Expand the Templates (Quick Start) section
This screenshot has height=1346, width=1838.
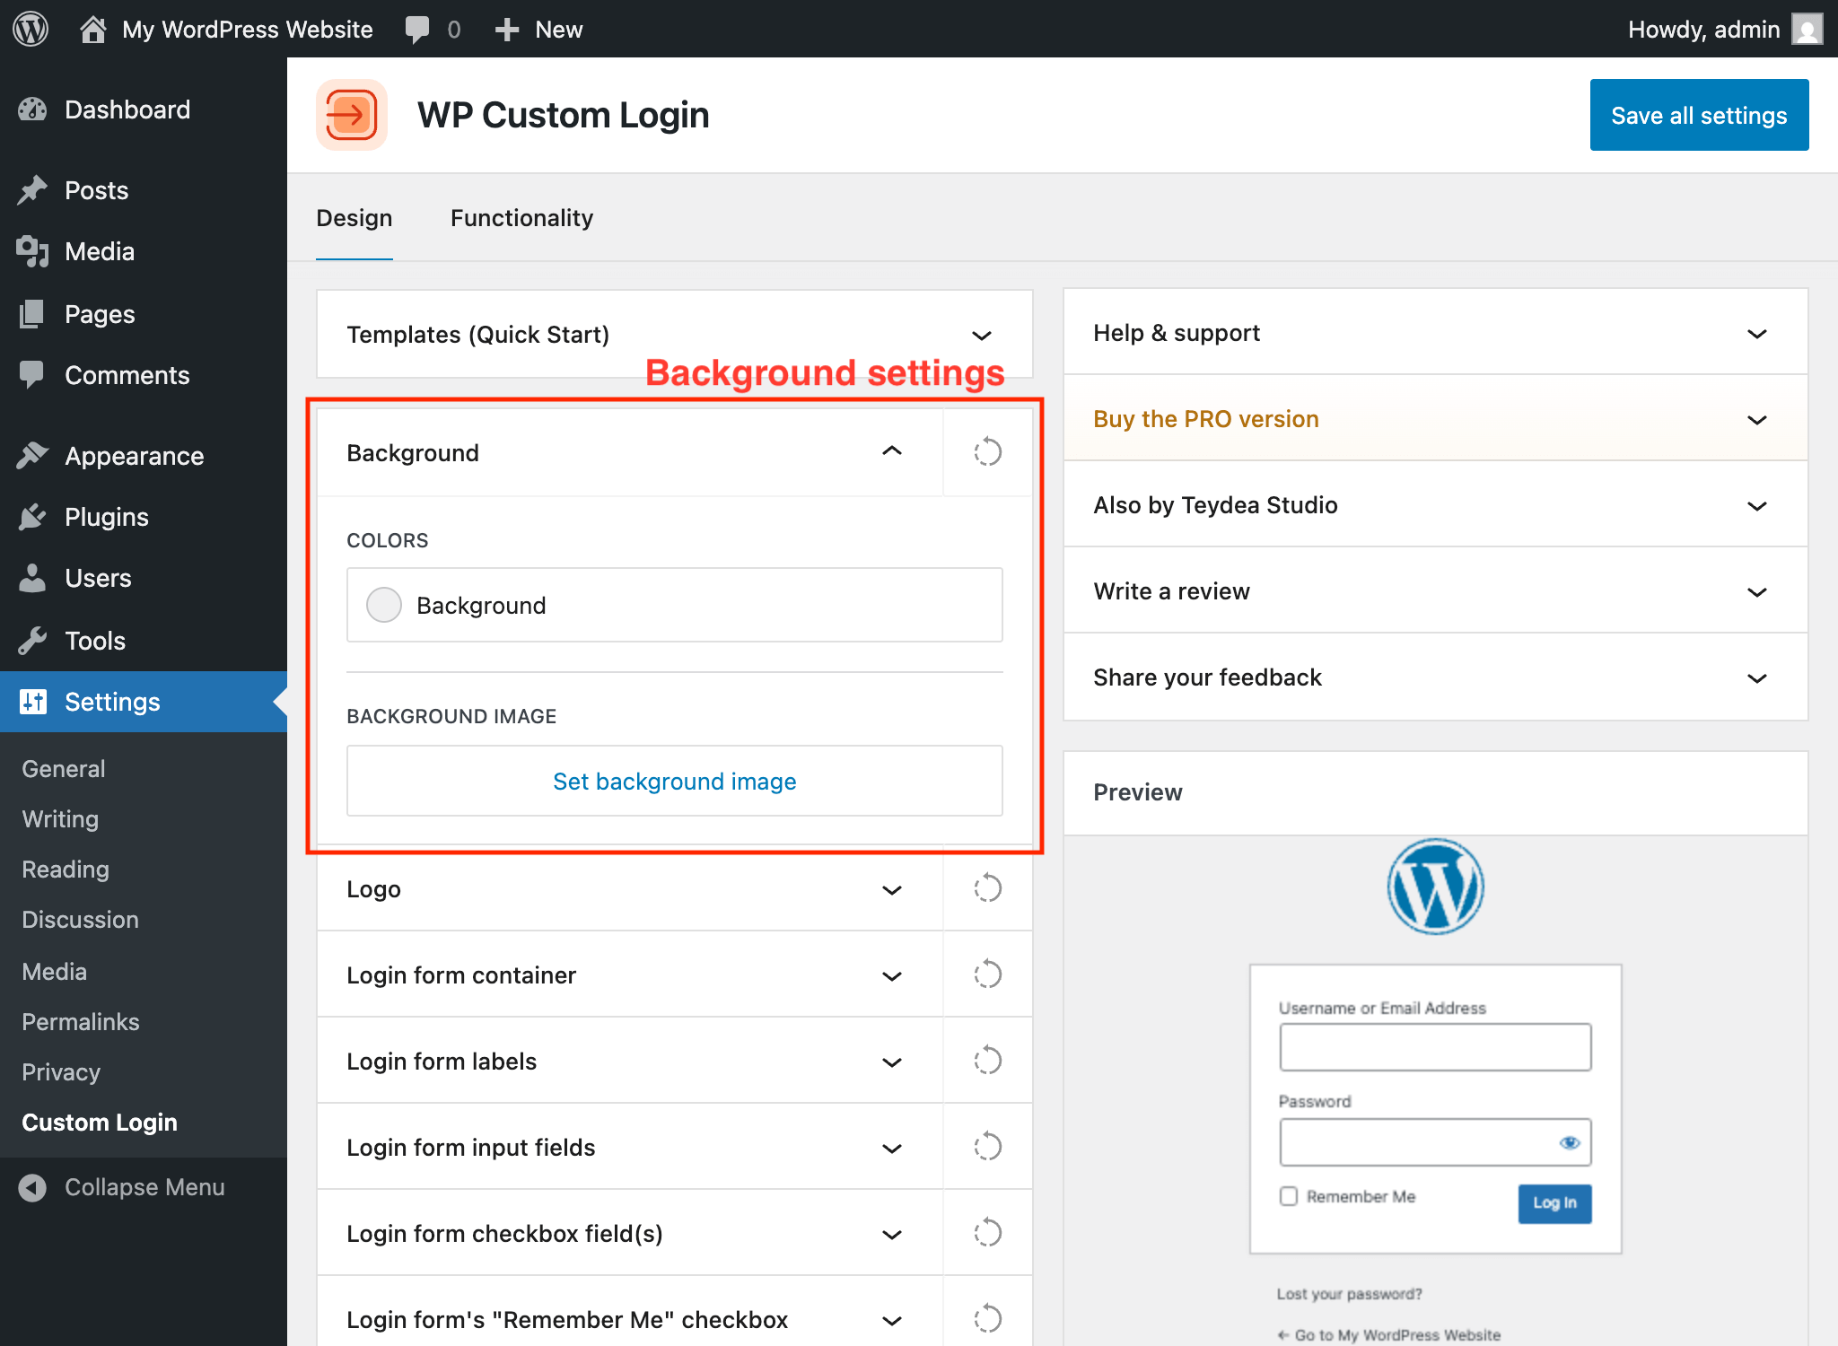tap(981, 335)
